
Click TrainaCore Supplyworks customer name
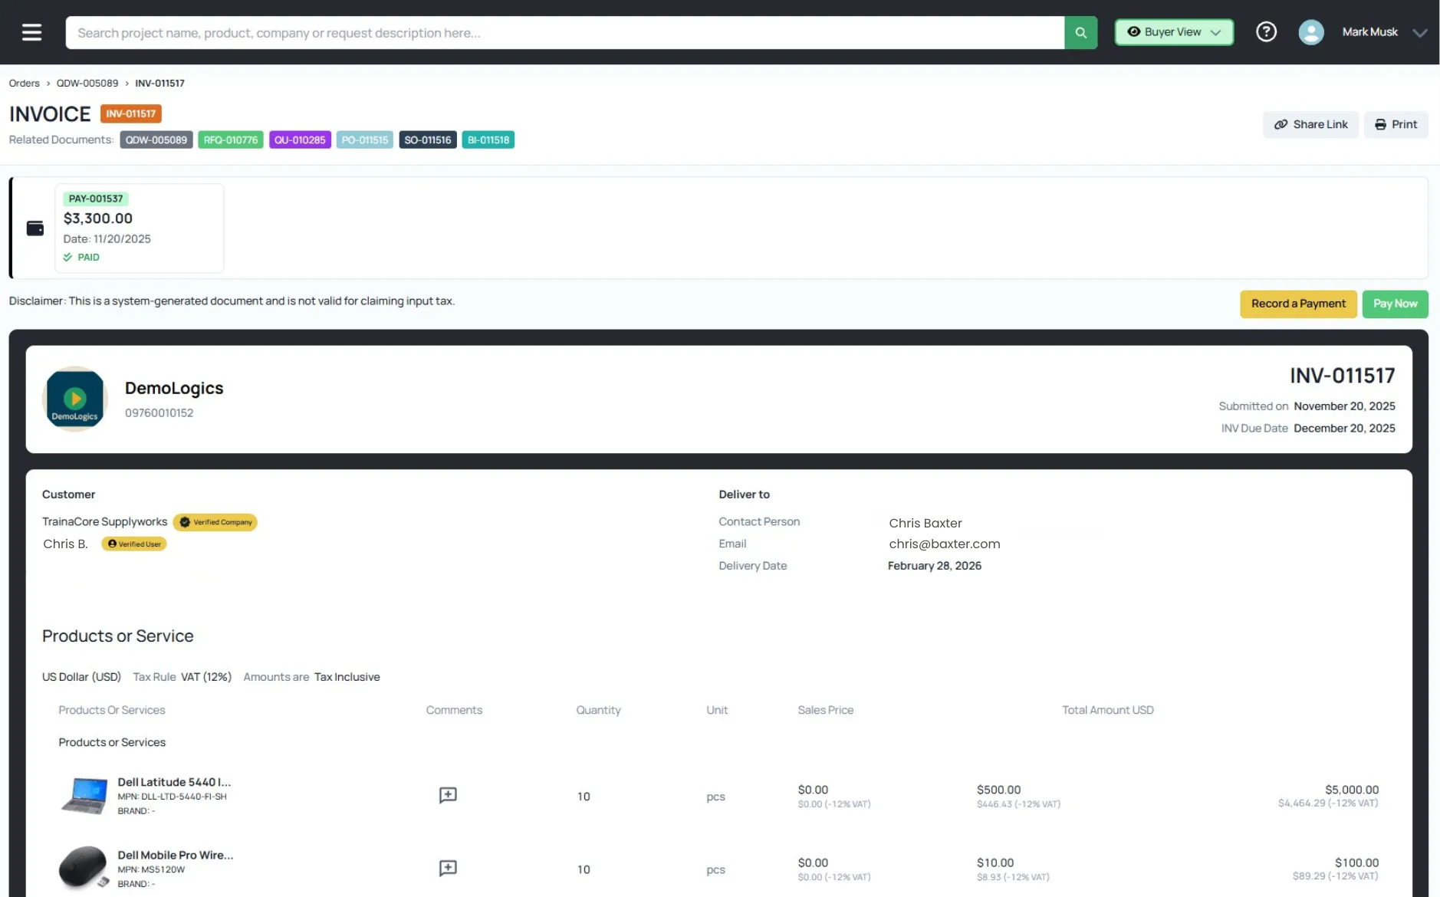click(105, 521)
